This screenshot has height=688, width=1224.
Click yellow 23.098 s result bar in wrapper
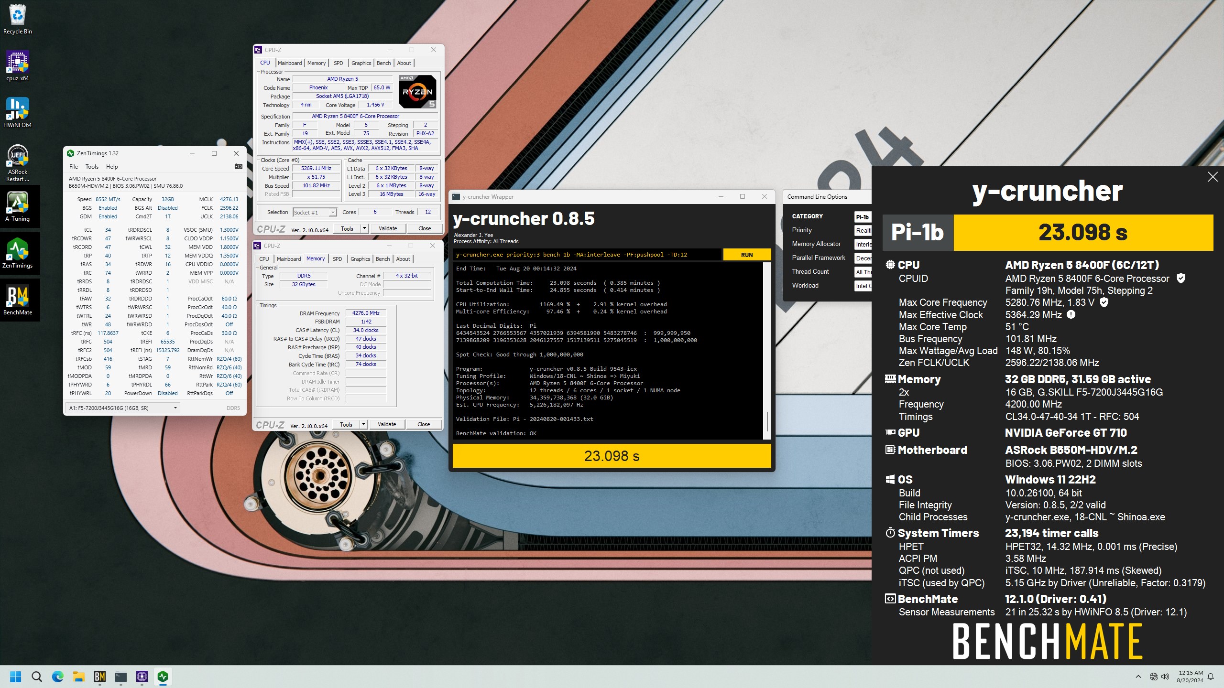[x=612, y=456]
